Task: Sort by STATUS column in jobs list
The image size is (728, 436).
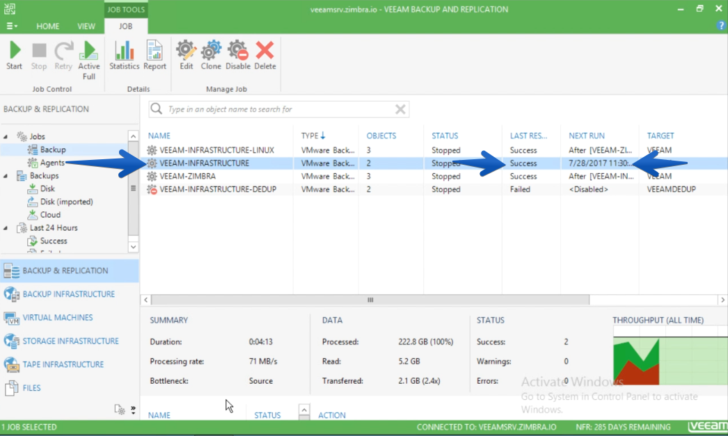Action: 445,136
